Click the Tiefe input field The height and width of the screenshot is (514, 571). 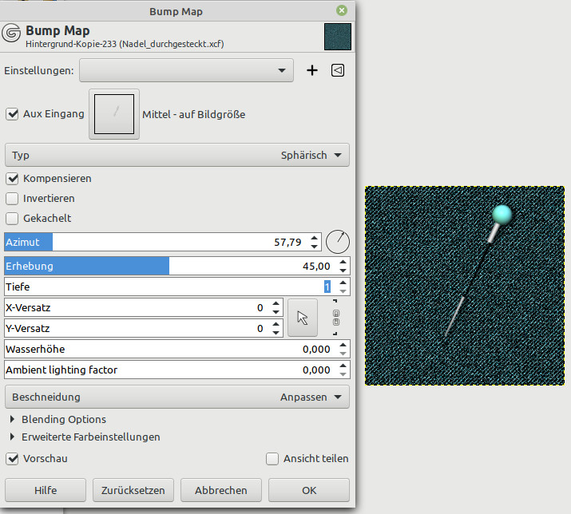tap(160, 287)
